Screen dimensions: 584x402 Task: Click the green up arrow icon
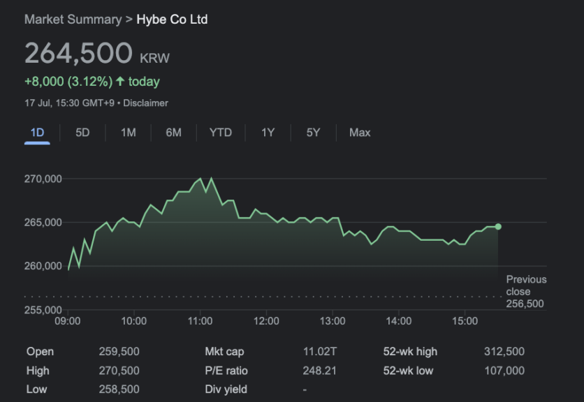(120, 81)
